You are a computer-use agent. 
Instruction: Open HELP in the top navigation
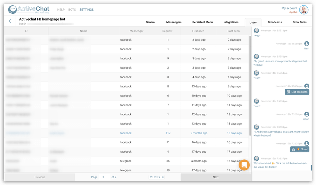(x=61, y=10)
